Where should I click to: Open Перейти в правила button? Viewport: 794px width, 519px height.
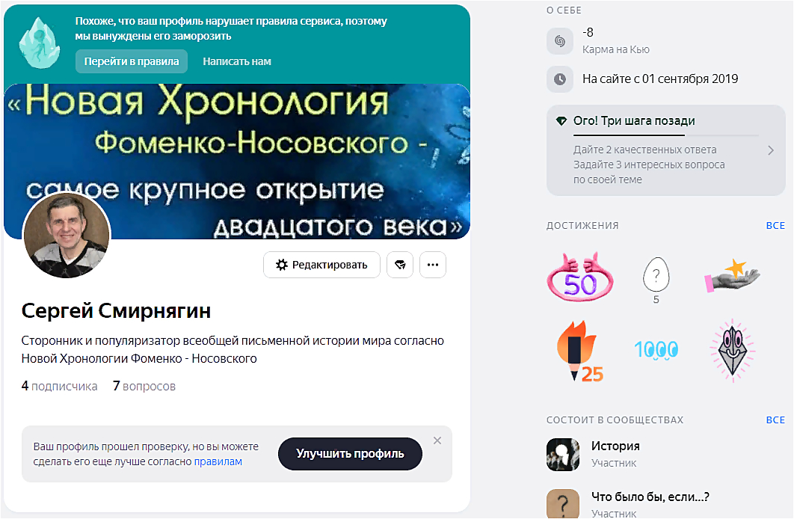pos(132,61)
